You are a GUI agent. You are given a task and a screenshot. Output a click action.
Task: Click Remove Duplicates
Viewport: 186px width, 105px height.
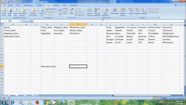[97, 12]
